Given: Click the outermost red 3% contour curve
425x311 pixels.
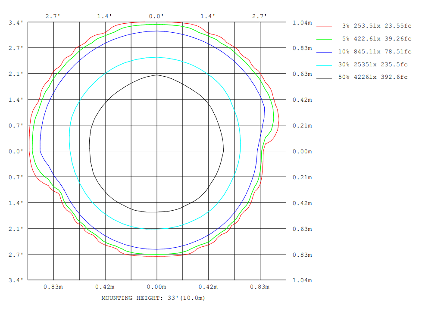Looking at the screenshot, I should (156, 256).
